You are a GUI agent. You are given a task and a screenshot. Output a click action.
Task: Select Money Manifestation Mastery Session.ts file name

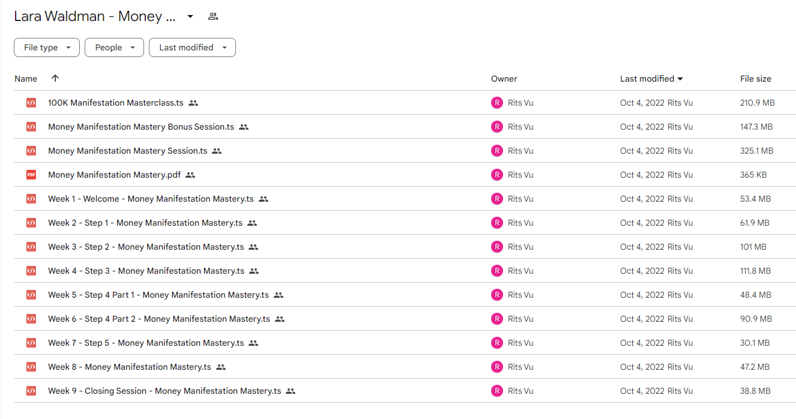pos(128,151)
